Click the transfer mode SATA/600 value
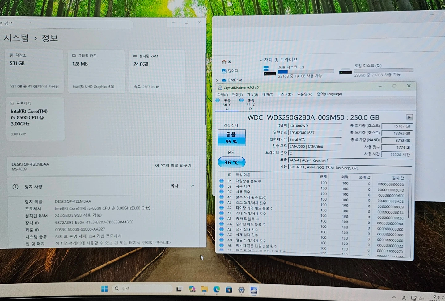 315,146
